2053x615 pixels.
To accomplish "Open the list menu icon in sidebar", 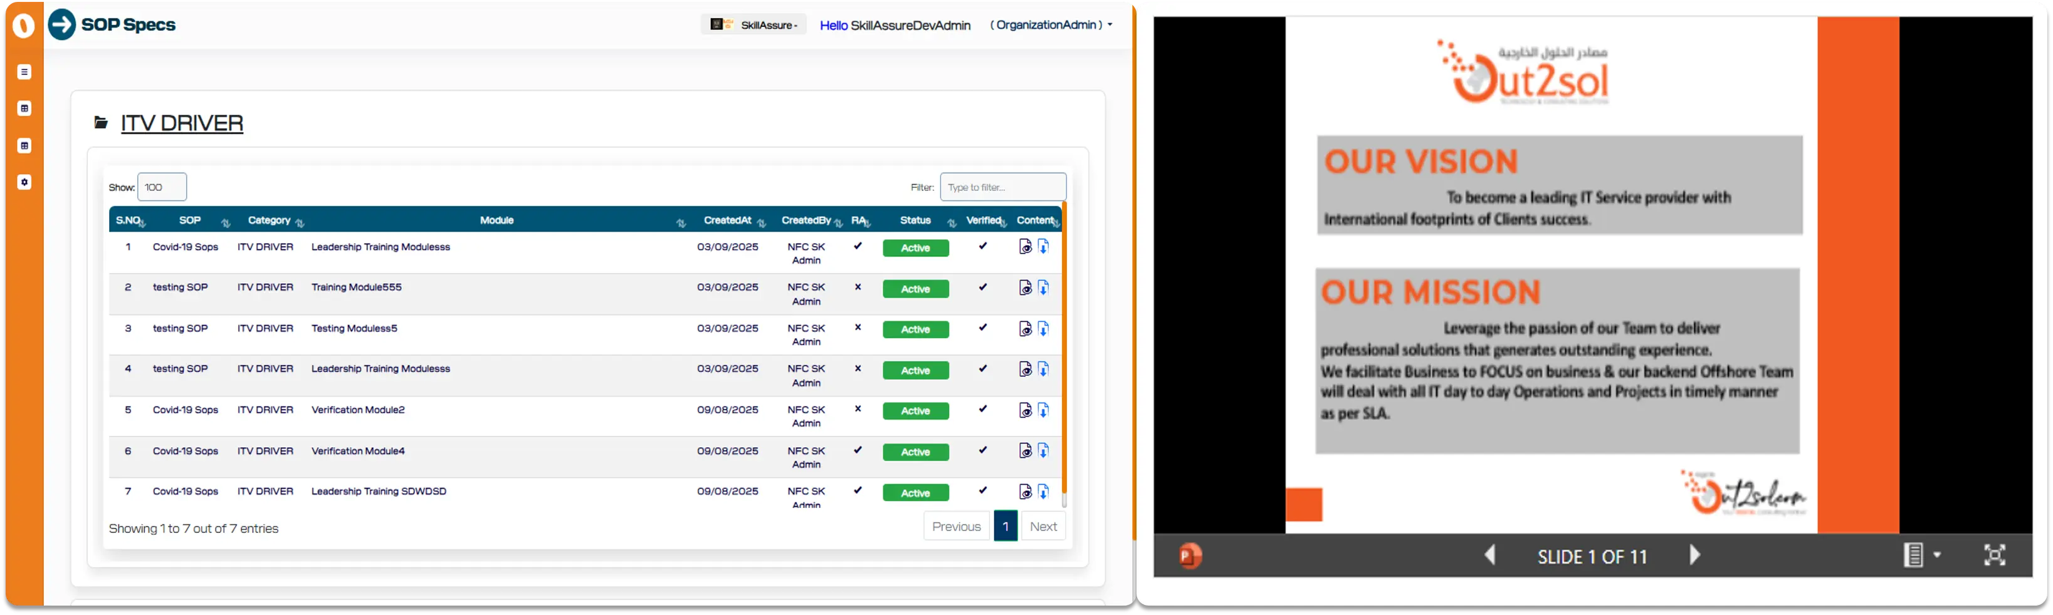I will [x=24, y=73].
